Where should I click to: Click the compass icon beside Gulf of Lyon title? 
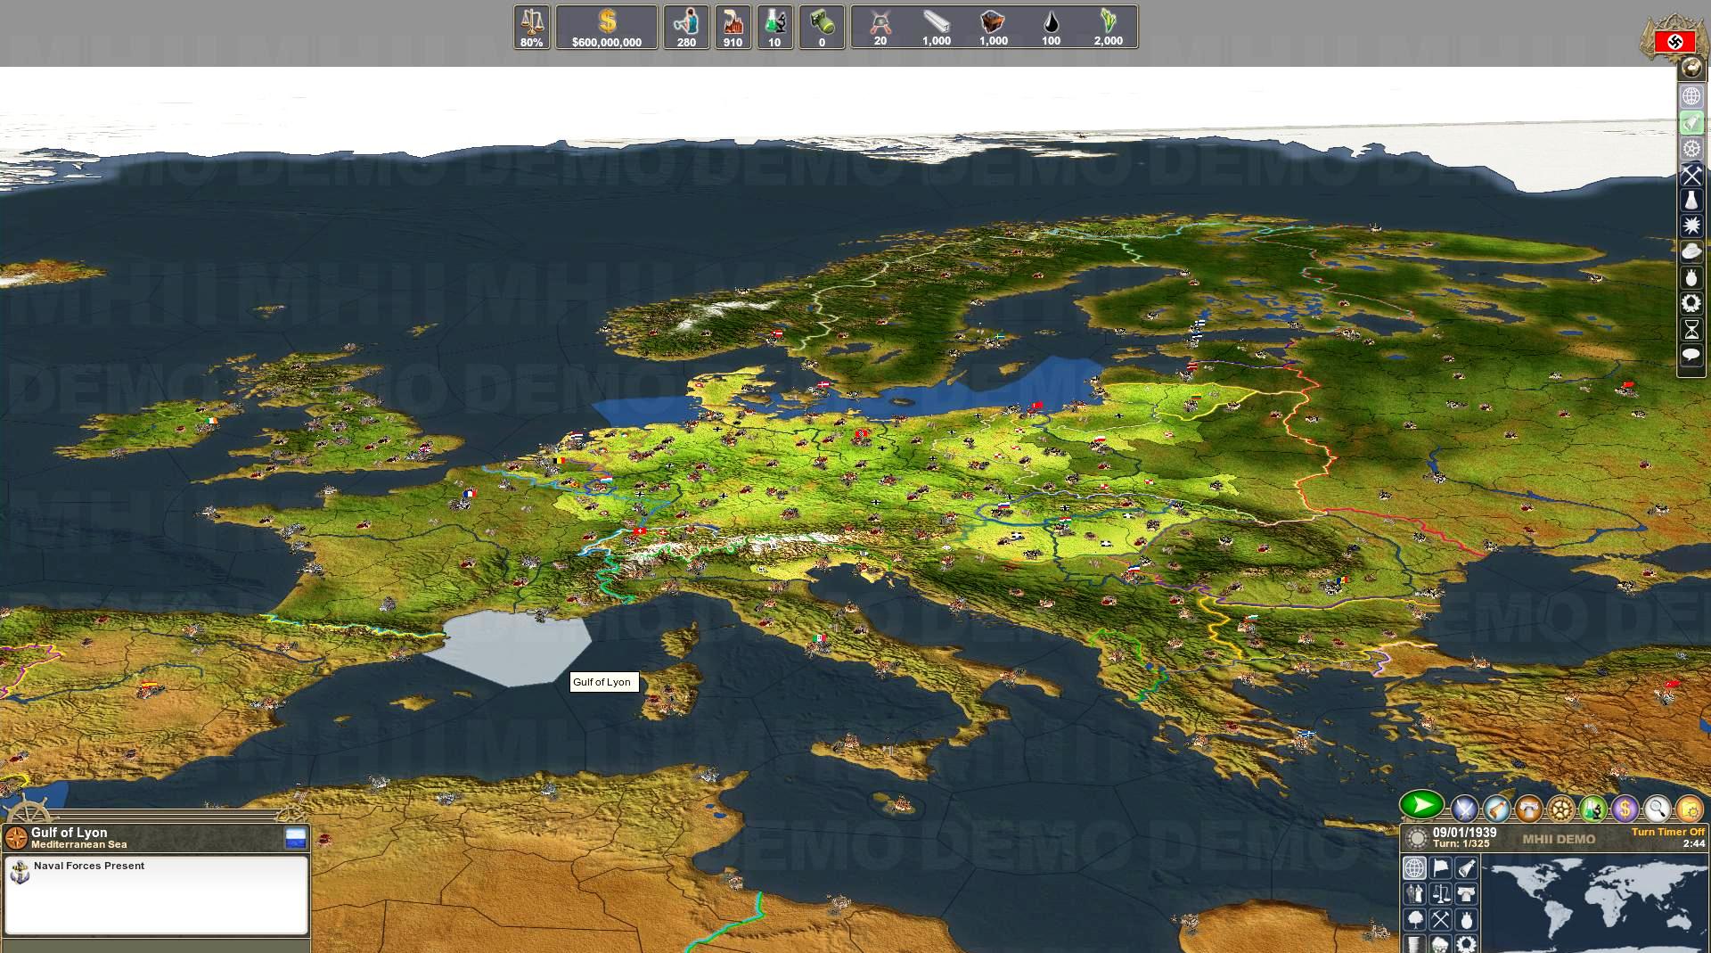tap(16, 838)
